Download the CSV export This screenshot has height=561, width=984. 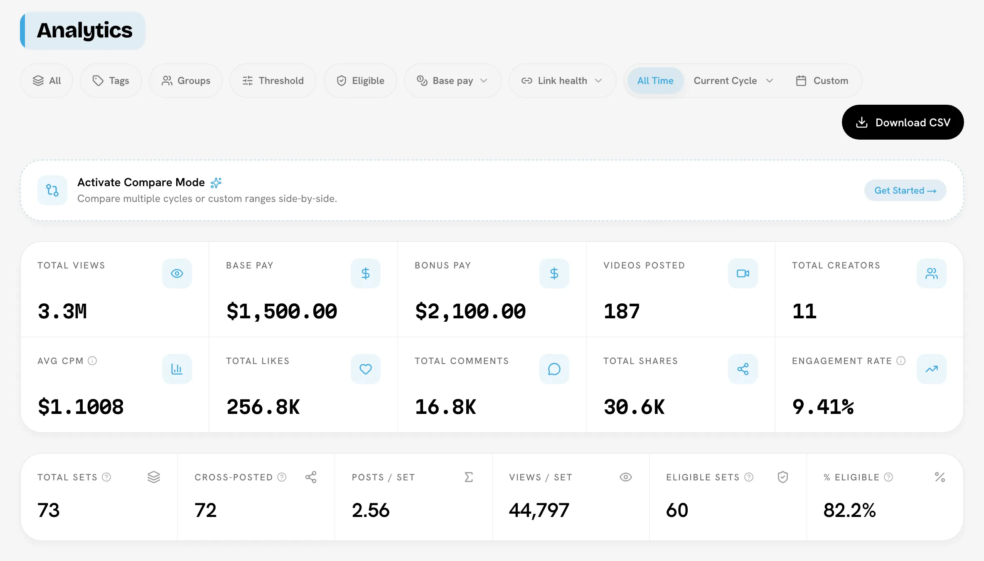click(903, 122)
